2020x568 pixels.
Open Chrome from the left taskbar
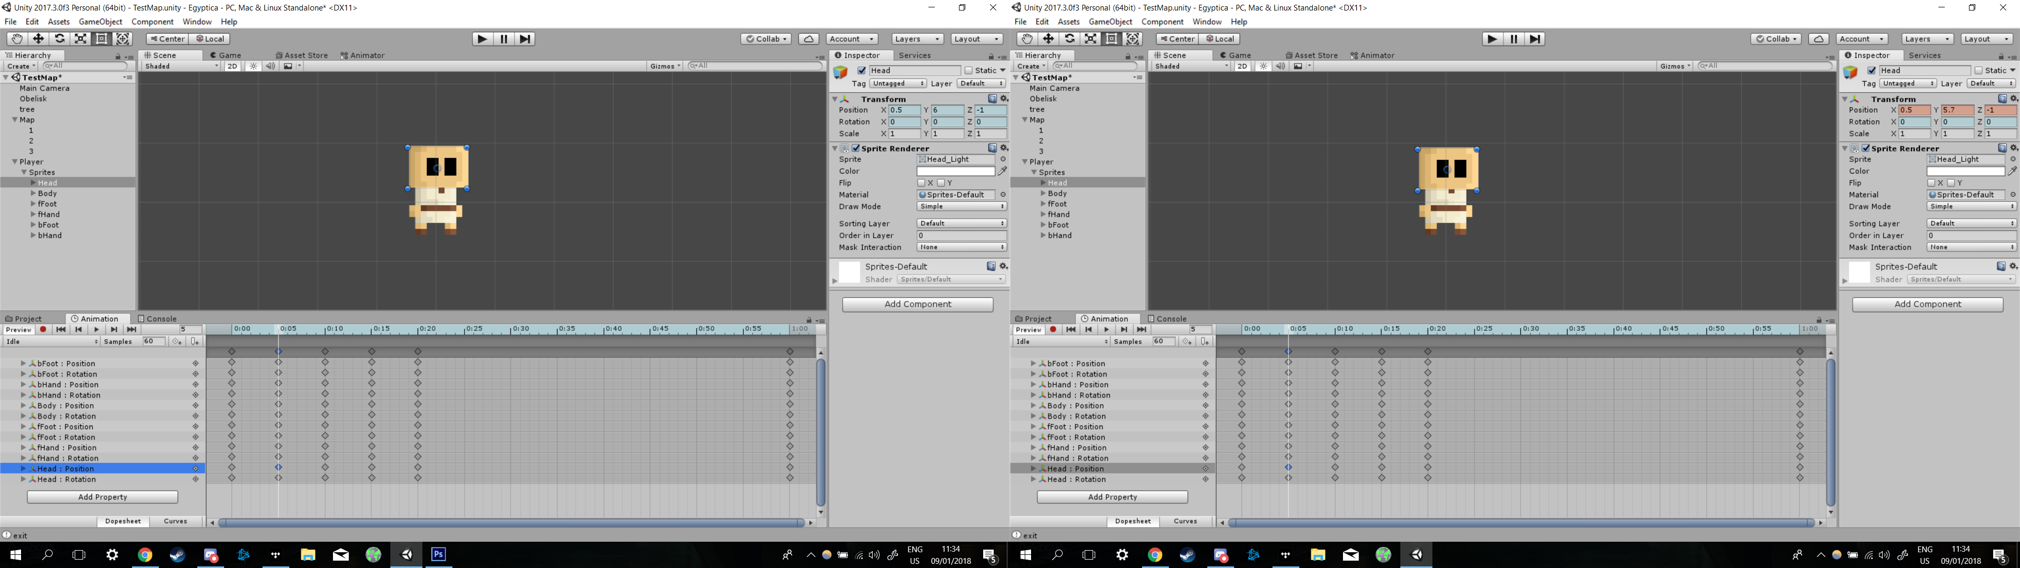tap(144, 555)
